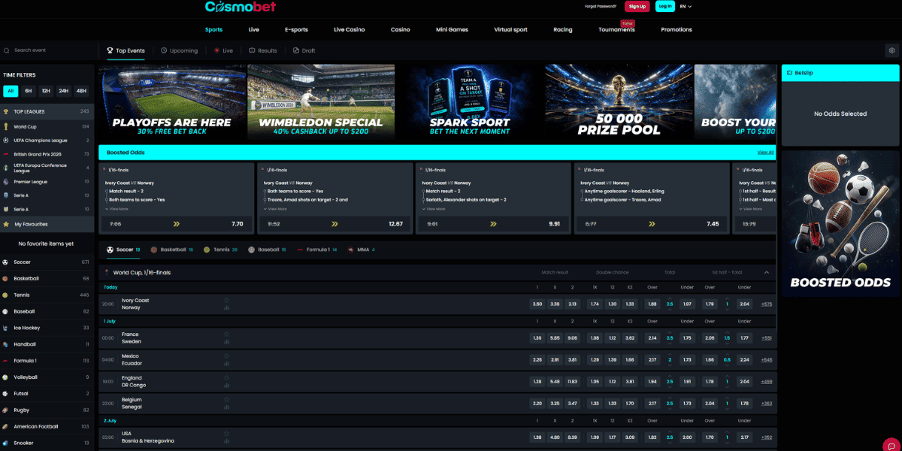Collapse the World Cup 1/16-finals section

pos(767,272)
